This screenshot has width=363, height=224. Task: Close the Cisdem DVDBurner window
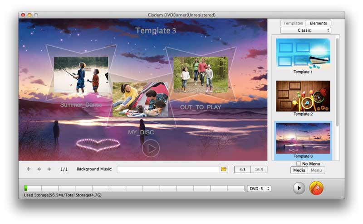[x=23, y=15]
